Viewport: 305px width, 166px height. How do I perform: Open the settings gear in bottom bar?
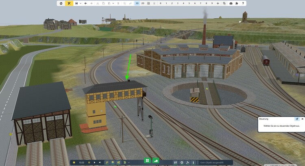click(x=182, y=162)
